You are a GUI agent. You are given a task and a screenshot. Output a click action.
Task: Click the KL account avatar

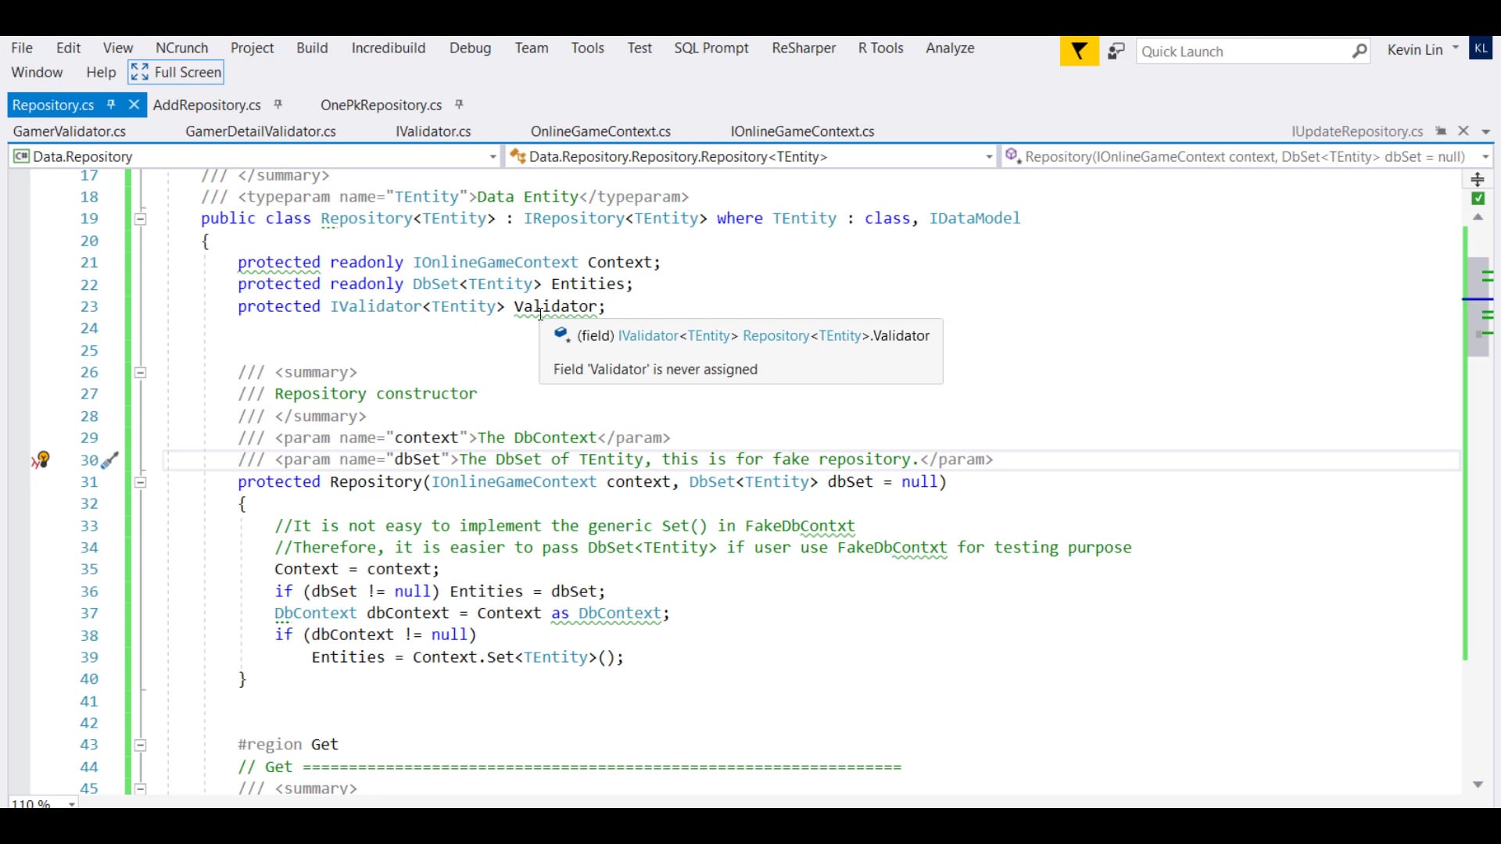1481,48
